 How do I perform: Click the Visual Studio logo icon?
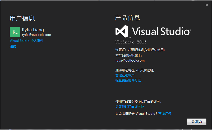(x=122, y=31)
